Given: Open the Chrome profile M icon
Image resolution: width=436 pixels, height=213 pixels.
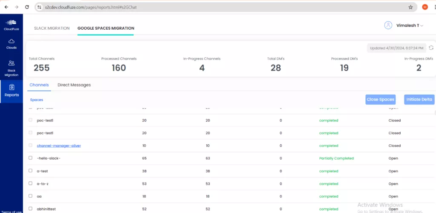Looking at the screenshot, I should coord(425,7).
